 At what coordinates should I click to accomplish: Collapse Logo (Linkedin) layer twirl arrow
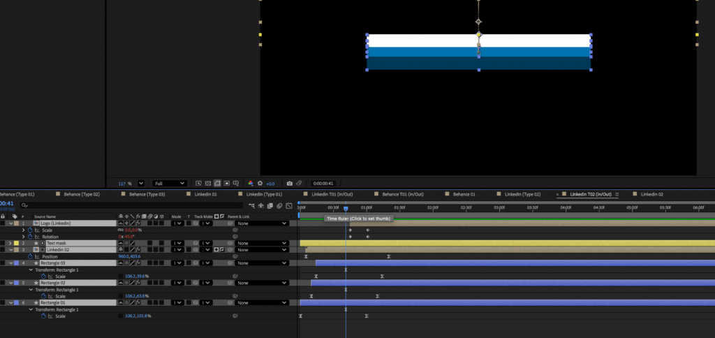point(11,223)
